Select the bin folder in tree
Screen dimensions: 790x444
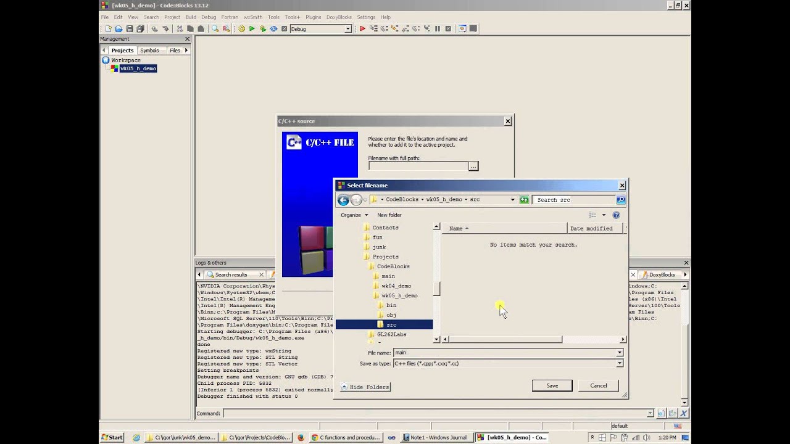tap(391, 305)
